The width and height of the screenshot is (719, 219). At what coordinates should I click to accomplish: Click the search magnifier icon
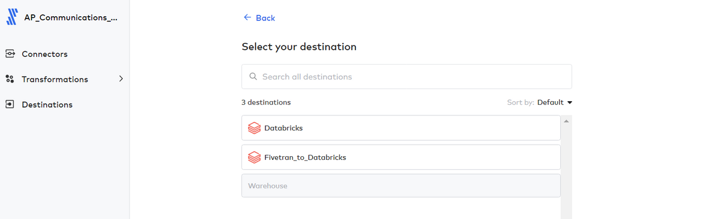point(253,77)
